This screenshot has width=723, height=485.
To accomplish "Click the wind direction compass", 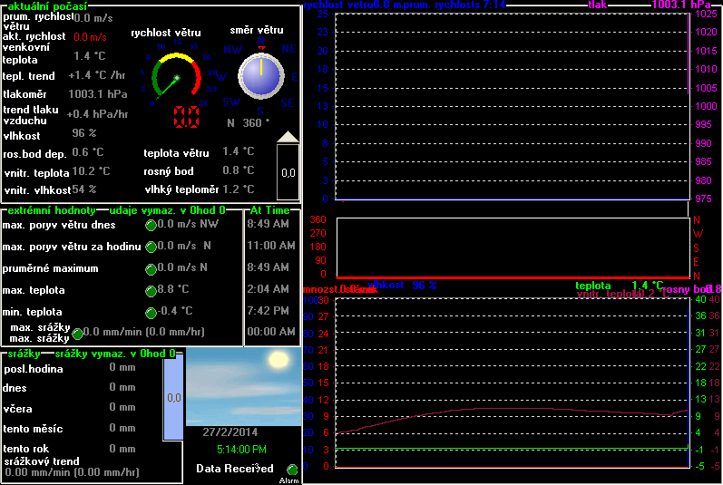I will [261, 76].
